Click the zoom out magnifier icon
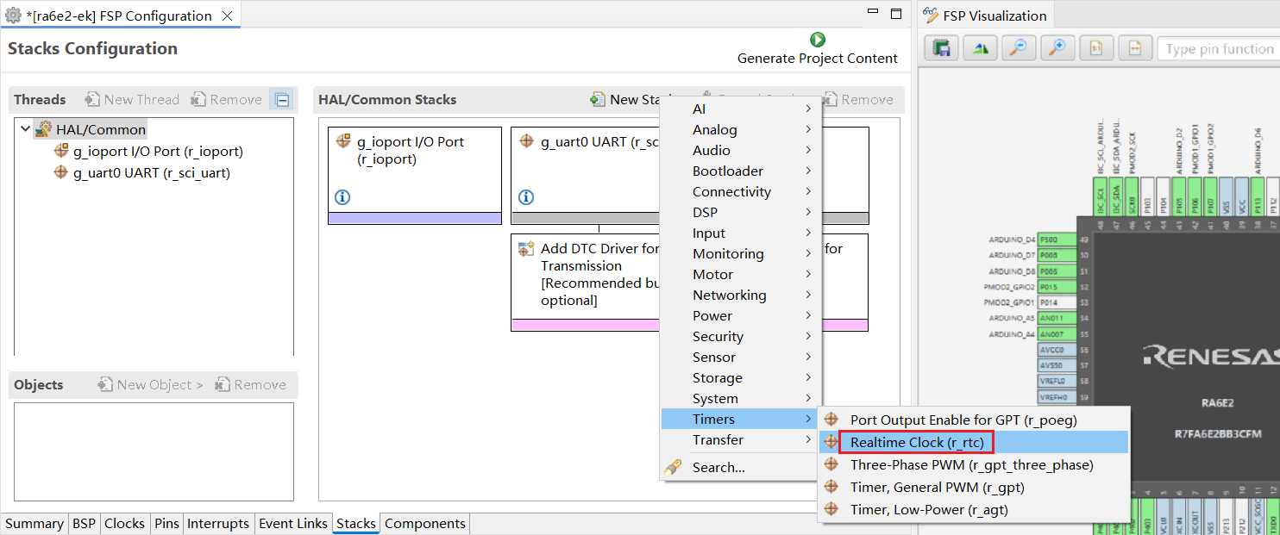Viewport: 1280px width, 535px height. click(x=1019, y=48)
